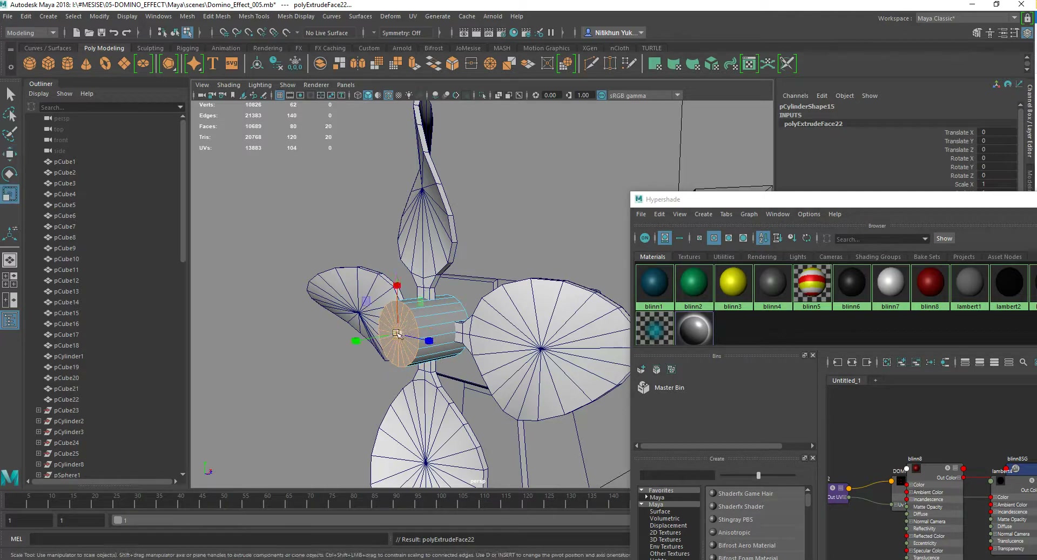Open the sRGB gamma view transform dropdown
The height and width of the screenshot is (560, 1037).
click(677, 95)
